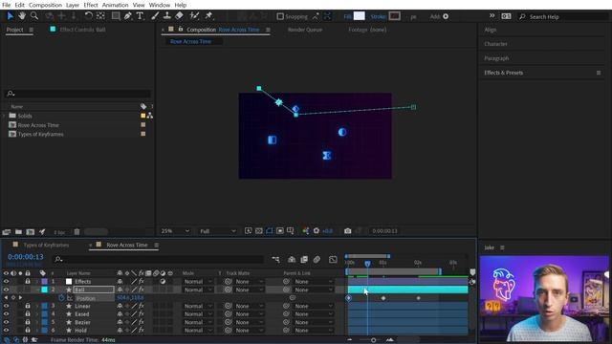Select the Selection arrow tool

pos(11,16)
